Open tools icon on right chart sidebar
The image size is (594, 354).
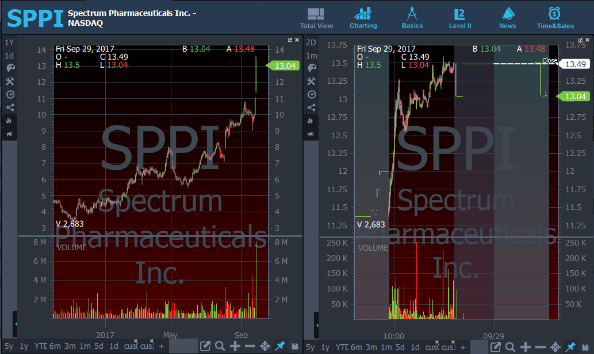click(311, 81)
